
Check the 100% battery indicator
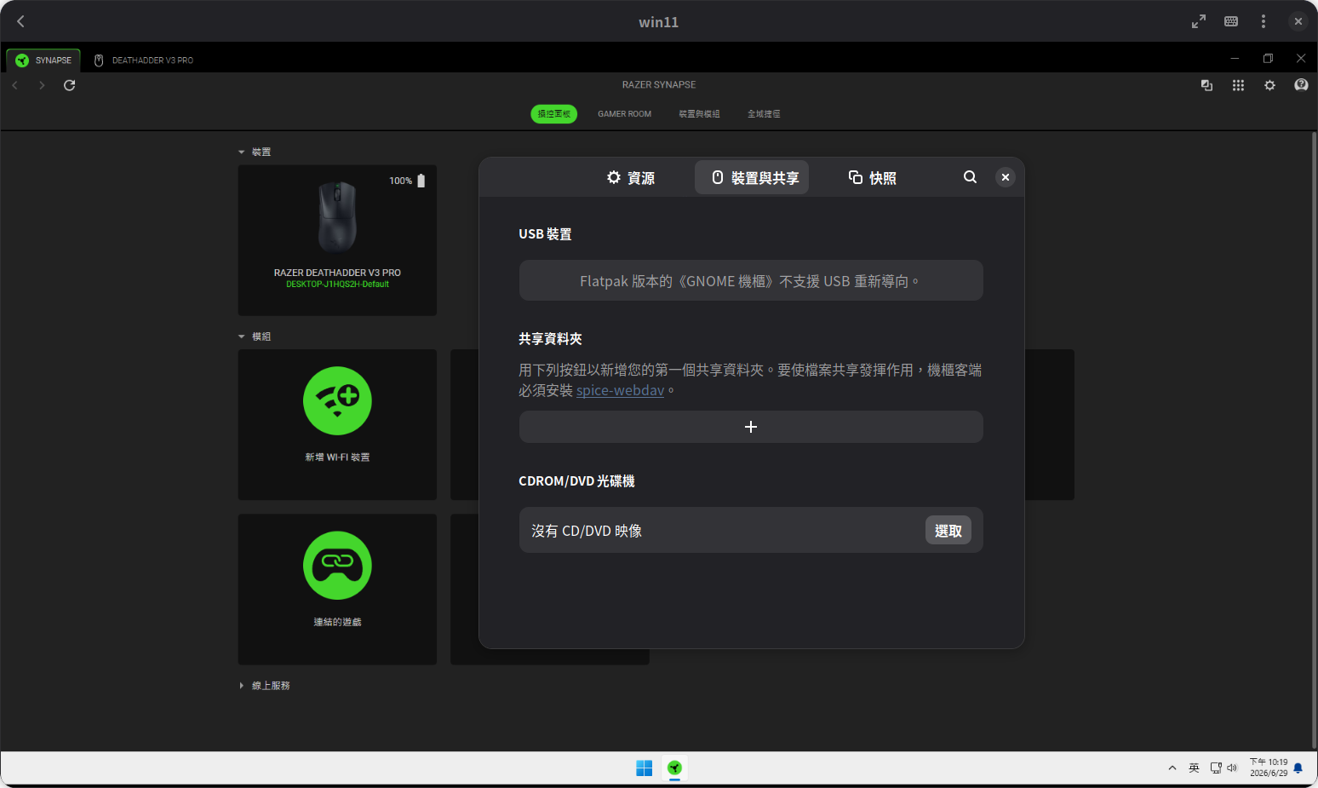[407, 181]
